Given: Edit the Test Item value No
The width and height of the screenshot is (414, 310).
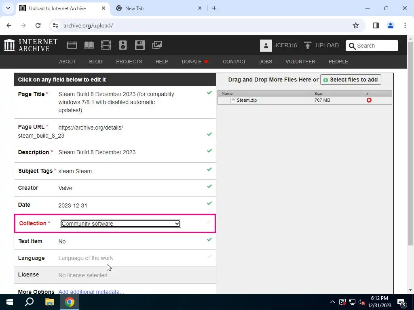Looking at the screenshot, I should coord(62,241).
